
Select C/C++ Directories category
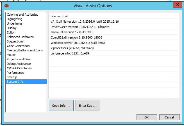[26, 68]
